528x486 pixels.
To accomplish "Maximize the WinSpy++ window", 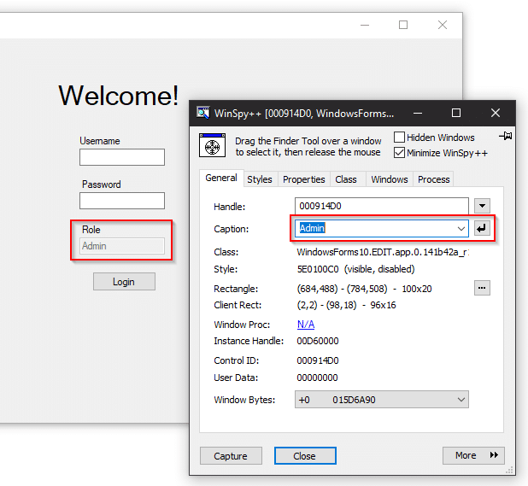I will (x=456, y=113).
